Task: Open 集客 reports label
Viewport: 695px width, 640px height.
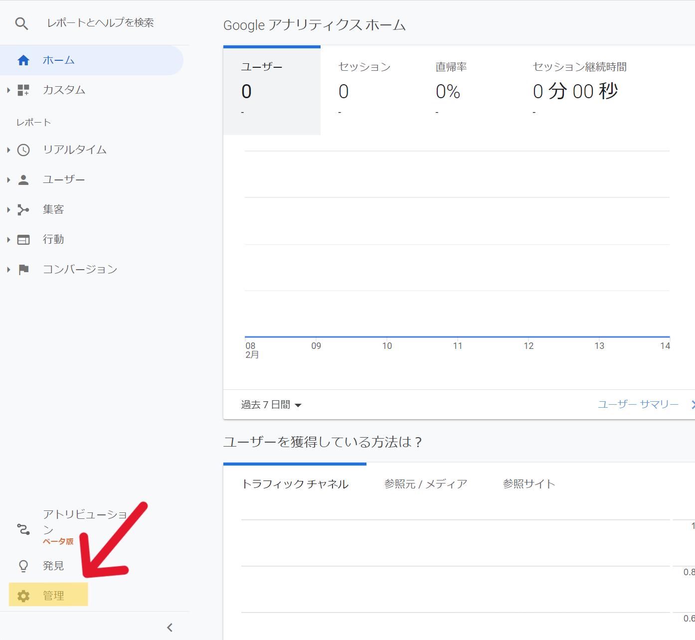Action: (53, 209)
